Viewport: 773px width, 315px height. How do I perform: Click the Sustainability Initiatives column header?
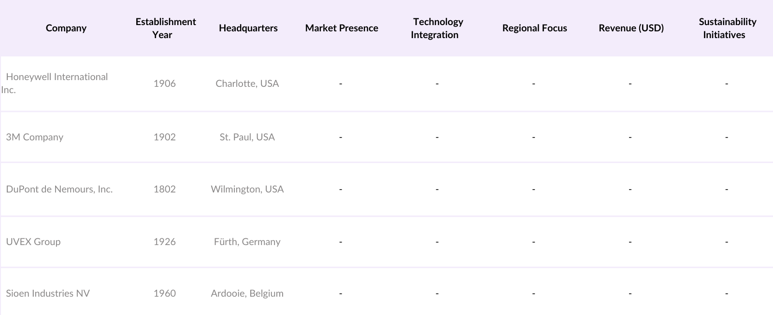[727, 28]
